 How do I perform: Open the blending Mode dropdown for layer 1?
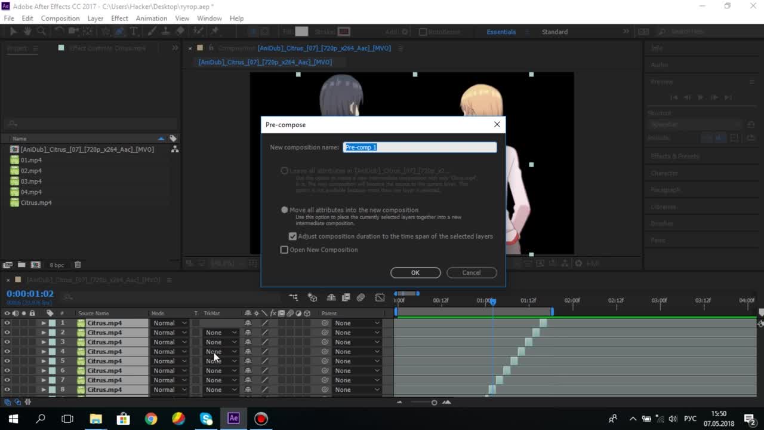pyautogui.click(x=170, y=323)
